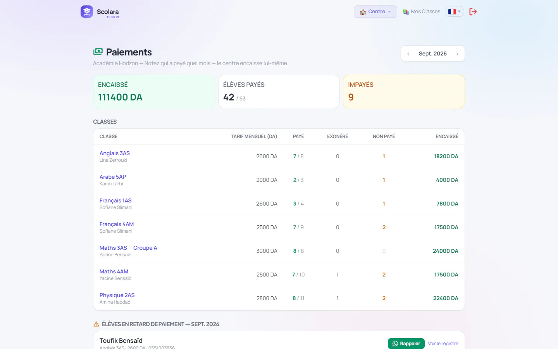
Task: Click the Exonéré column header
Action: click(338, 136)
